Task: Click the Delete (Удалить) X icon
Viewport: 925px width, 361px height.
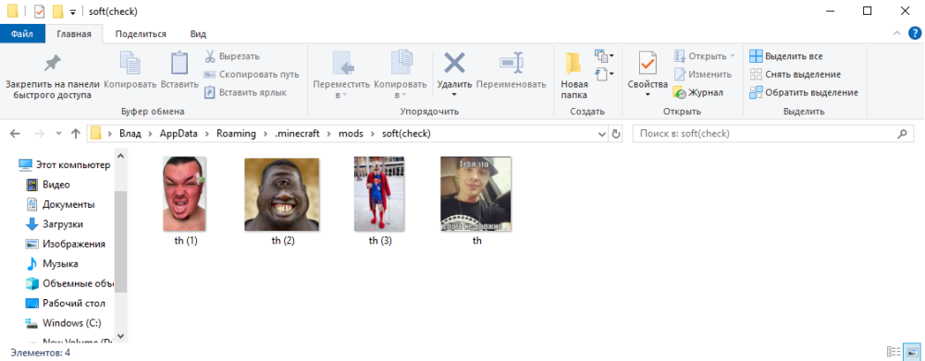Action: point(454,63)
